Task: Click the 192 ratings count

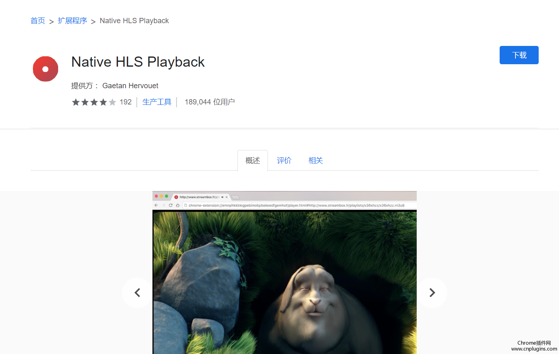Action: click(x=126, y=102)
